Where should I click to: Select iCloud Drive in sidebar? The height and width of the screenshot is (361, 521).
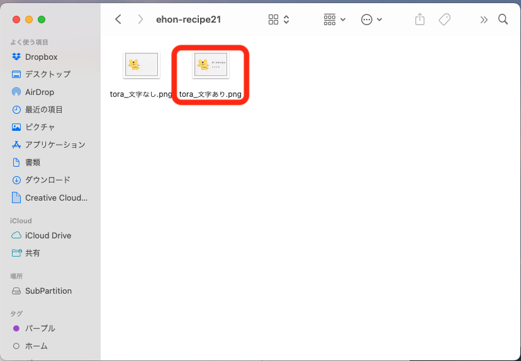coord(48,235)
